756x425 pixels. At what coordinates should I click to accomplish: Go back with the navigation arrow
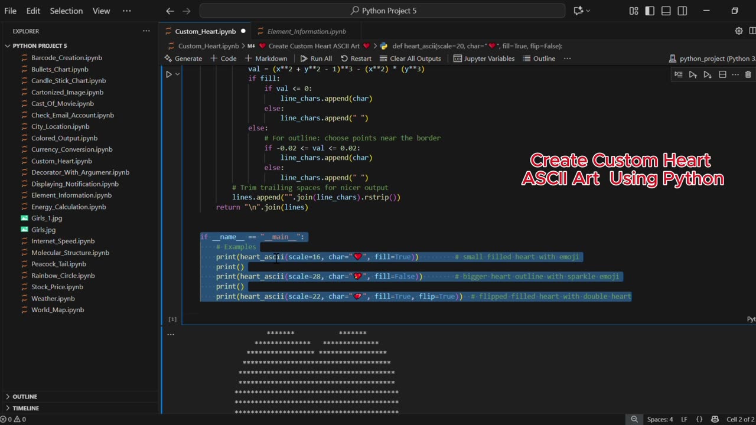click(x=170, y=11)
